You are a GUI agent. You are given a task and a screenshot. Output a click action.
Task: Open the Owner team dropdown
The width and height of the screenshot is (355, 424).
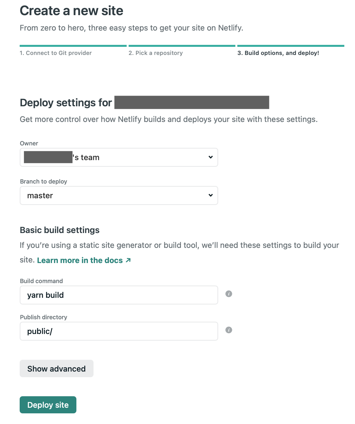pyautogui.click(x=119, y=157)
